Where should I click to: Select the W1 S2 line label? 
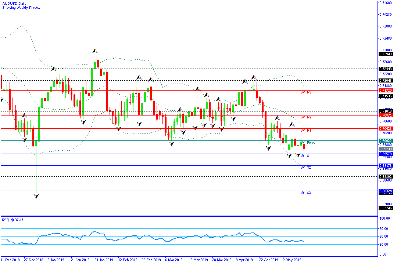pyautogui.click(x=306, y=168)
